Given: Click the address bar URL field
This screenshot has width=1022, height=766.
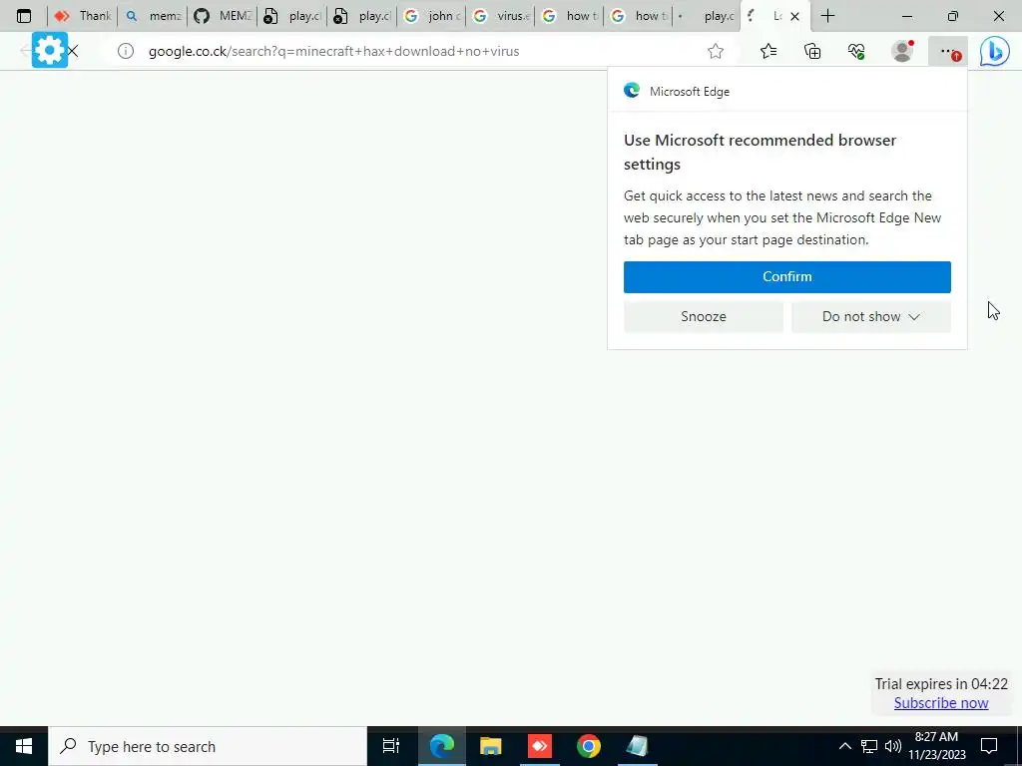Looking at the screenshot, I should pyautogui.click(x=417, y=51).
